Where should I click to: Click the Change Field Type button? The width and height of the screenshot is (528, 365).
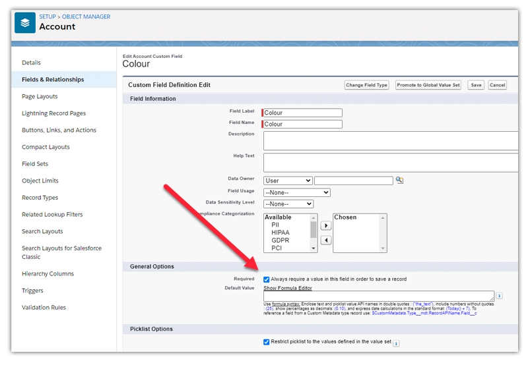coord(366,85)
